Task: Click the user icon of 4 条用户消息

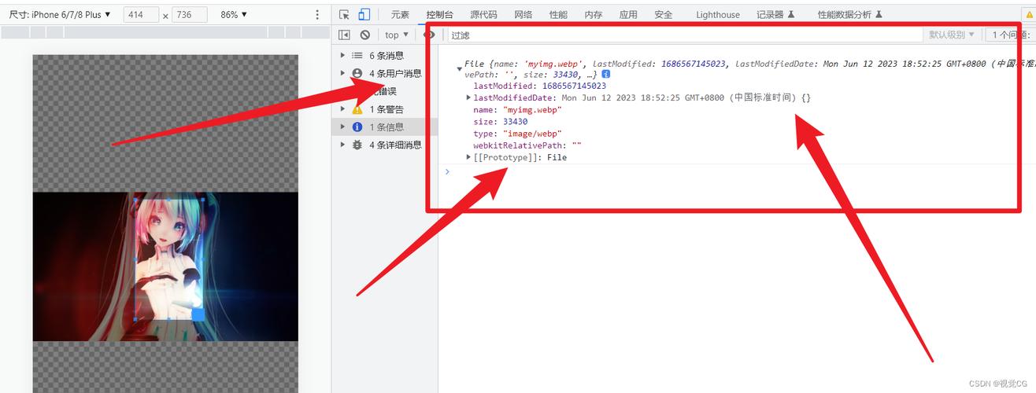Action: click(x=357, y=73)
